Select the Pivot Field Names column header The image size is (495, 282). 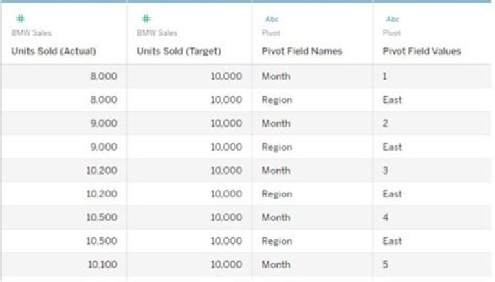(x=302, y=51)
